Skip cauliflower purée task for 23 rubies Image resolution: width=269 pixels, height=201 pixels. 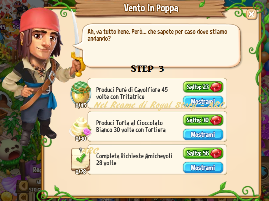[x=203, y=87]
